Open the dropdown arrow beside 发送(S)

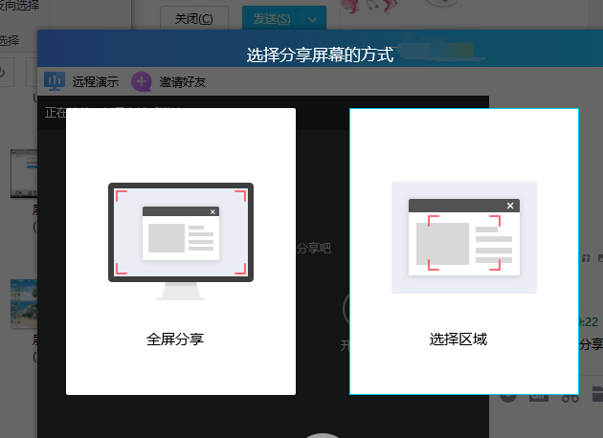point(313,19)
